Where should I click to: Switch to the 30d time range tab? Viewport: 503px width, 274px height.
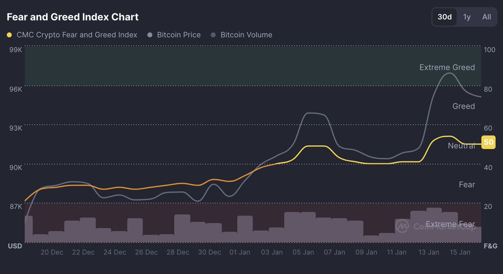tap(445, 17)
